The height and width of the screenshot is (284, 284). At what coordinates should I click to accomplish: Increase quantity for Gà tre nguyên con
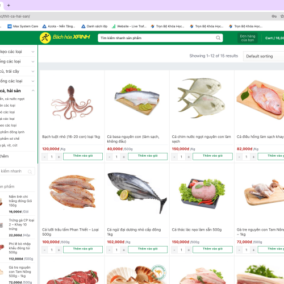[x=253, y=250]
